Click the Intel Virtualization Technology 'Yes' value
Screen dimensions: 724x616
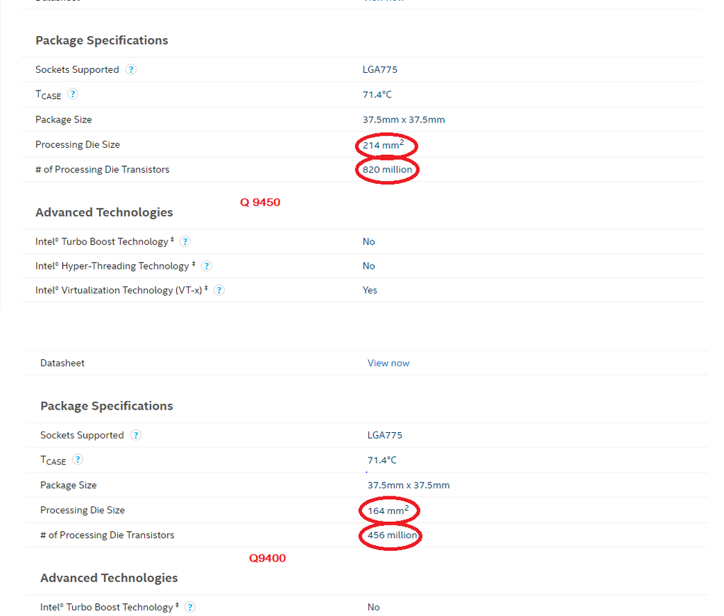coord(370,290)
